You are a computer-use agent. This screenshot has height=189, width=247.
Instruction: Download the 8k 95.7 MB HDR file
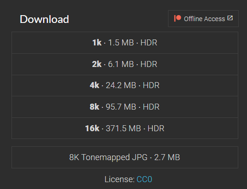coord(125,107)
